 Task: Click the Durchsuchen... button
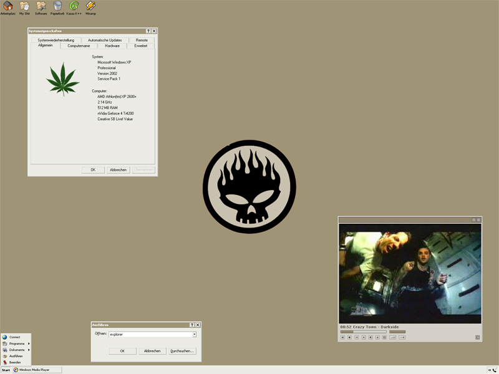(182, 351)
